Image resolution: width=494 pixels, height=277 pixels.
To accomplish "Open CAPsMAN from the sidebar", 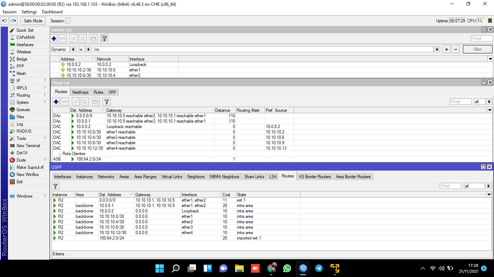I will pyautogui.click(x=26, y=38).
